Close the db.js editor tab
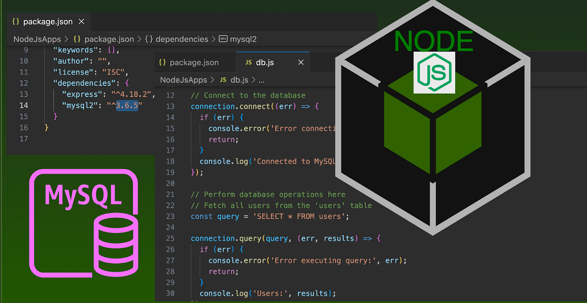Image resolution: width=587 pixels, height=303 pixels. coord(301,62)
